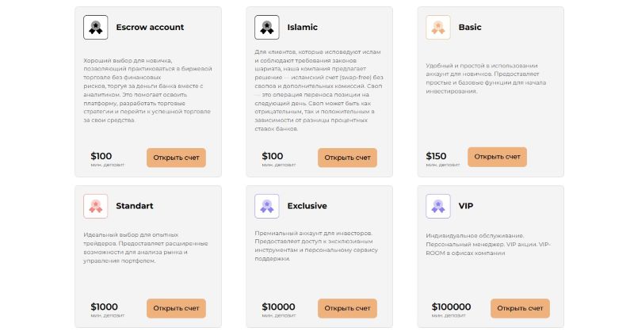Click the VIP account badge icon
634x335 pixels.
[437, 206]
